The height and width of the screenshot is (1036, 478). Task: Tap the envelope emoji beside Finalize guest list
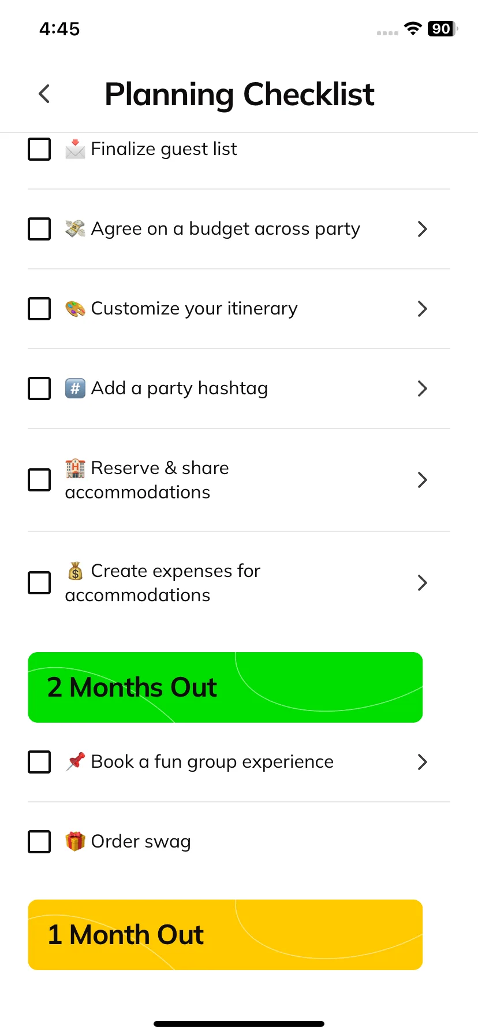75,149
